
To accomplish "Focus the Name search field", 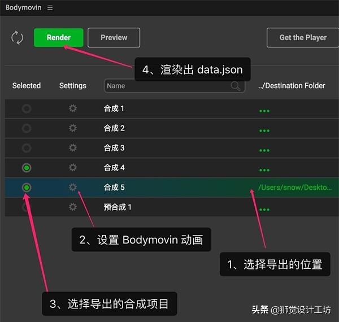I will (174, 86).
